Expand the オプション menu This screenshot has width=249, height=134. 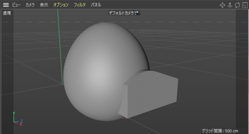[x=61, y=5]
